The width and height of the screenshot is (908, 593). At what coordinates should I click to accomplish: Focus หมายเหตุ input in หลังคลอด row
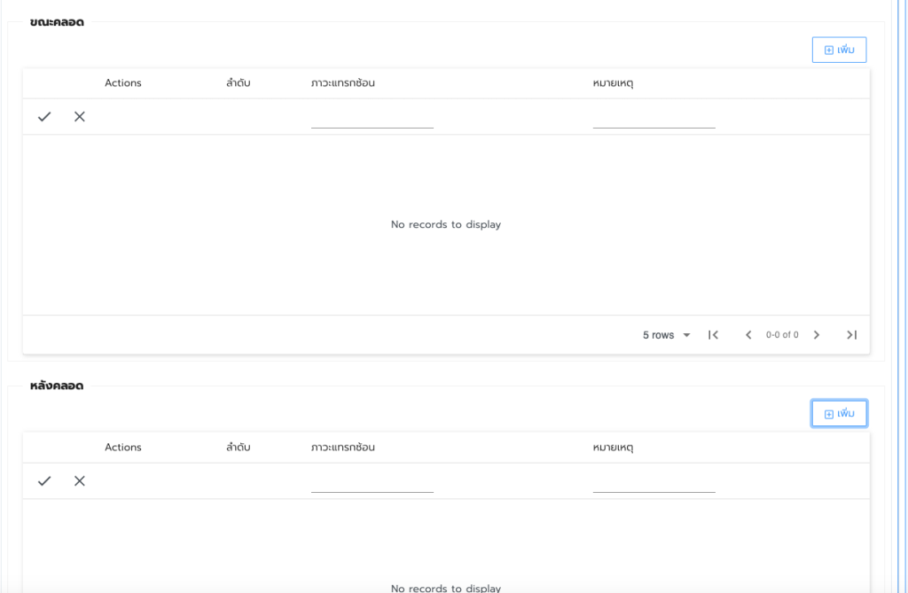[654, 482]
